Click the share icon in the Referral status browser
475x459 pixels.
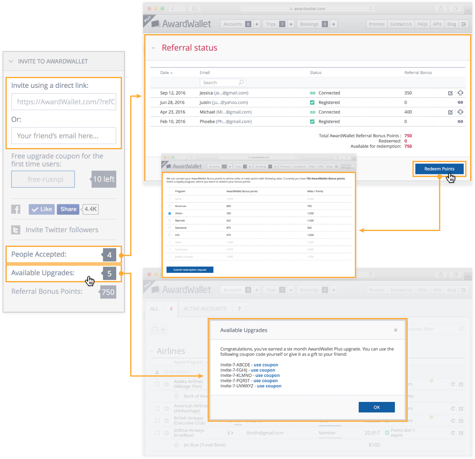[x=441, y=9]
